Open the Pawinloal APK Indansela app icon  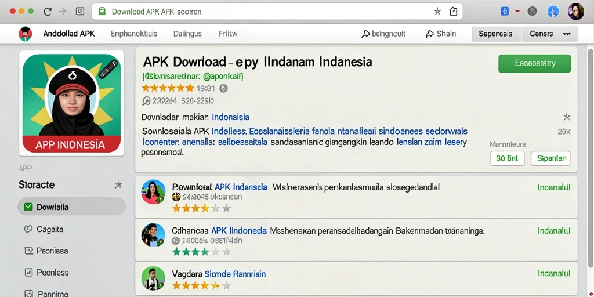[153, 191]
